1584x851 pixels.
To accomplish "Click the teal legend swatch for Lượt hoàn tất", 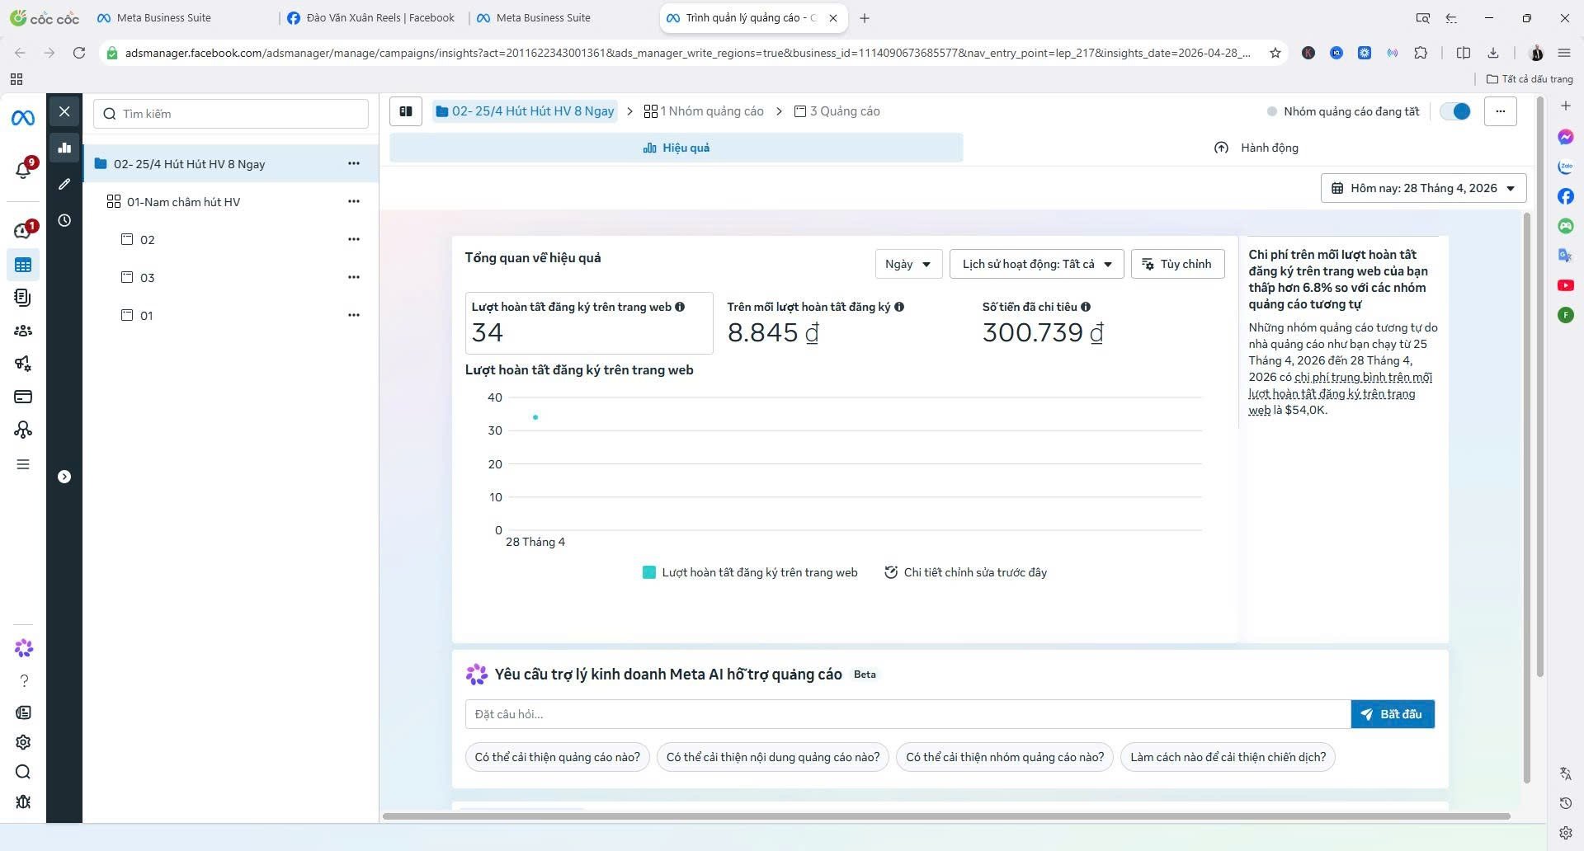I will pos(649,572).
